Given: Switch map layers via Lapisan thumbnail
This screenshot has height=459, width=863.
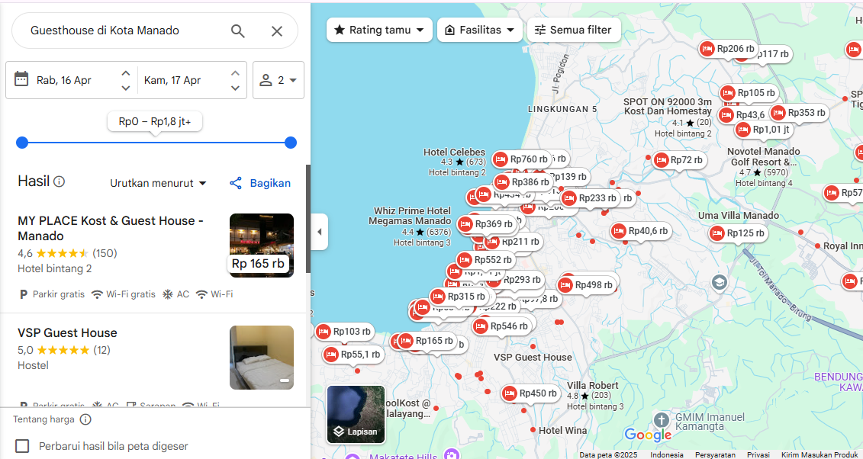Looking at the screenshot, I should click(356, 415).
